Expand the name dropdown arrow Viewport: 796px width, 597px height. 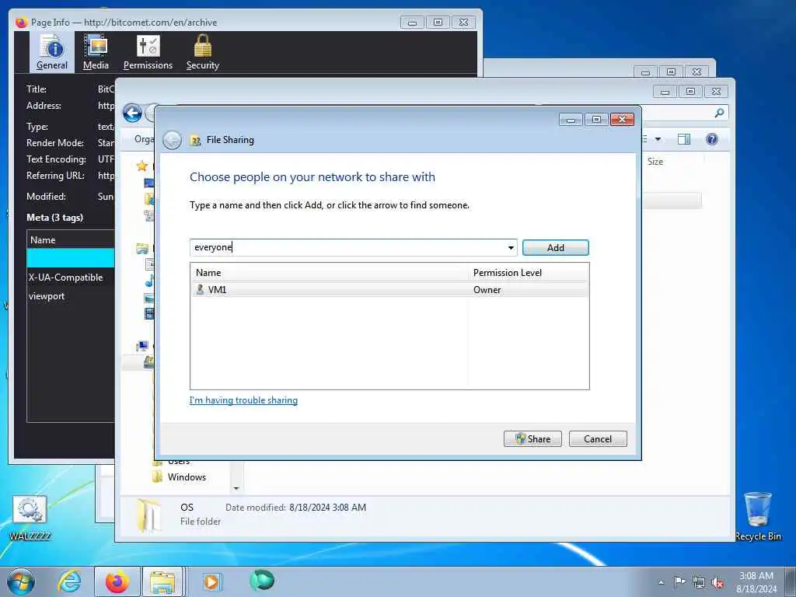tap(510, 248)
